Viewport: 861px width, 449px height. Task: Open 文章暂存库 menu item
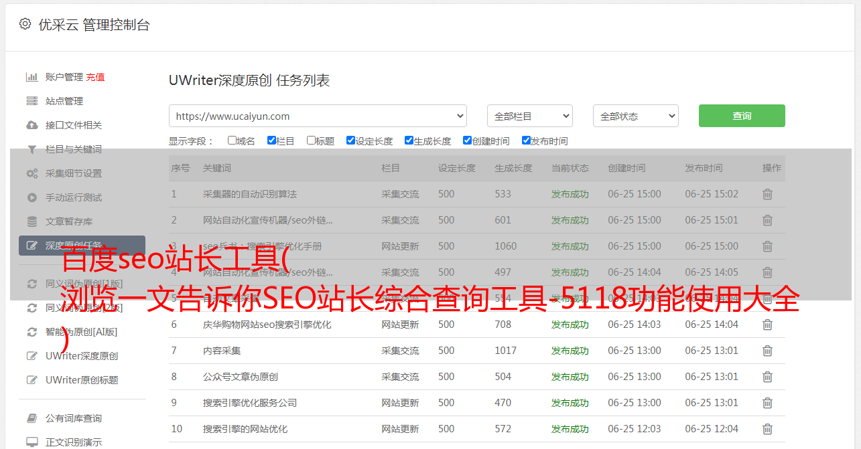(69, 221)
